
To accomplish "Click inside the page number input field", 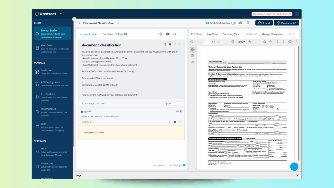I will pyautogui.click(x=207, y=42).
